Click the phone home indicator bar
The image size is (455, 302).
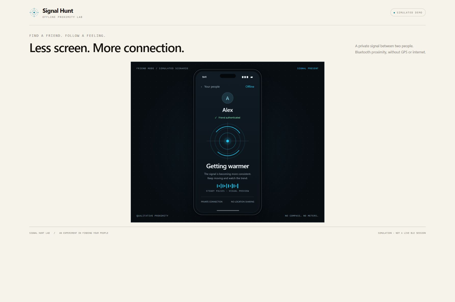[228, 211]
